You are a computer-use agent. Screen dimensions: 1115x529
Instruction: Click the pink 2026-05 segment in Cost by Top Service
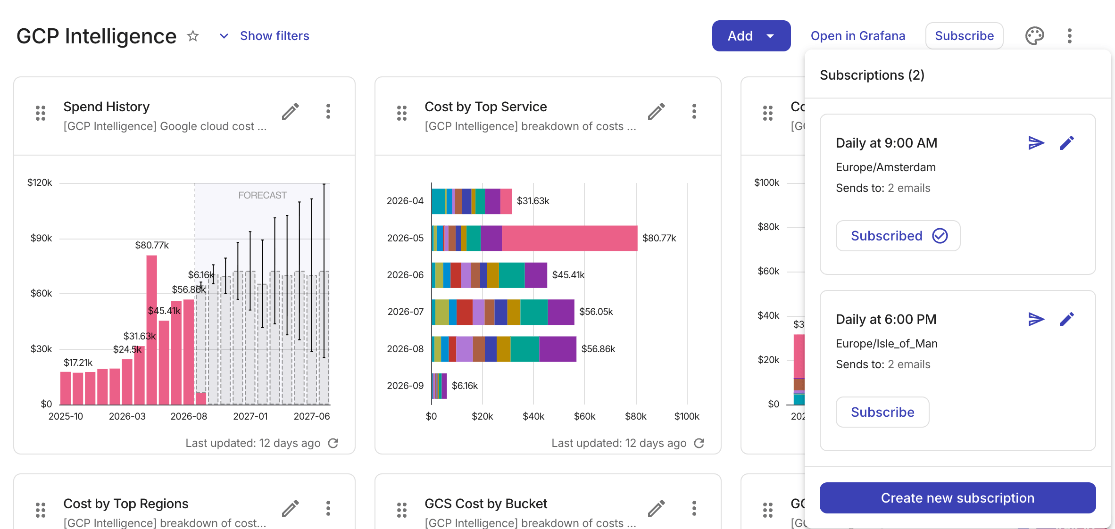coord(570,238)
